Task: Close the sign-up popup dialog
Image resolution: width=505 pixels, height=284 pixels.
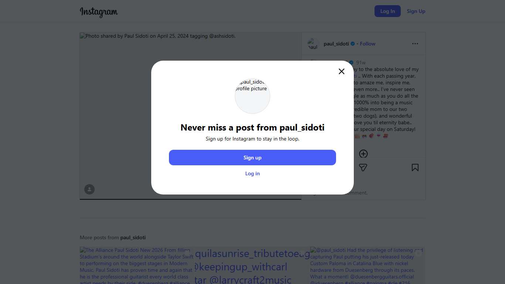Action: coord(342,71)
